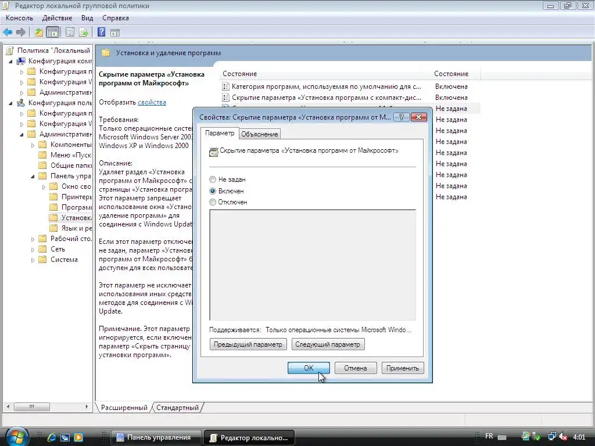This screenshot has height=446, width=595.
Task: Toggle the action pane toolbar icon
Action: (x=115, y=33)
